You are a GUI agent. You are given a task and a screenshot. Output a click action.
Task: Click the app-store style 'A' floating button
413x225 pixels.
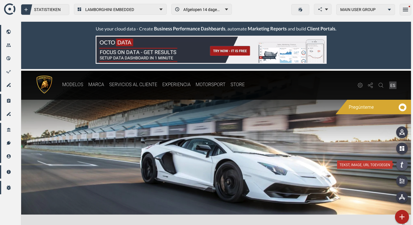tap(402, 197)
